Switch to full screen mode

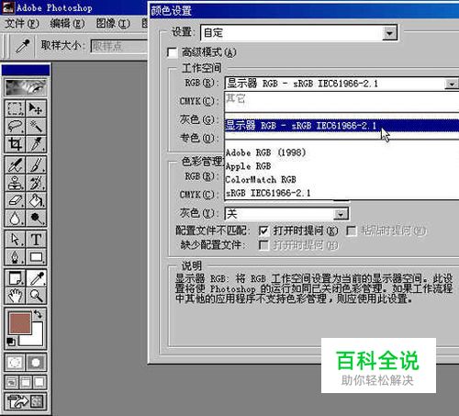(x=39, y=382)
